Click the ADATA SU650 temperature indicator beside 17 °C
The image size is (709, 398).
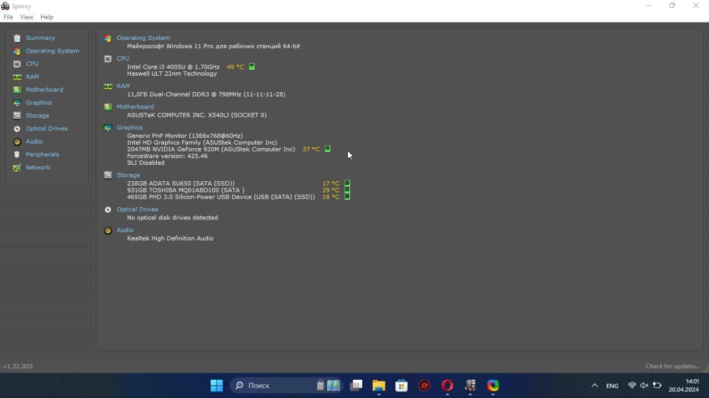click(347, 183)
